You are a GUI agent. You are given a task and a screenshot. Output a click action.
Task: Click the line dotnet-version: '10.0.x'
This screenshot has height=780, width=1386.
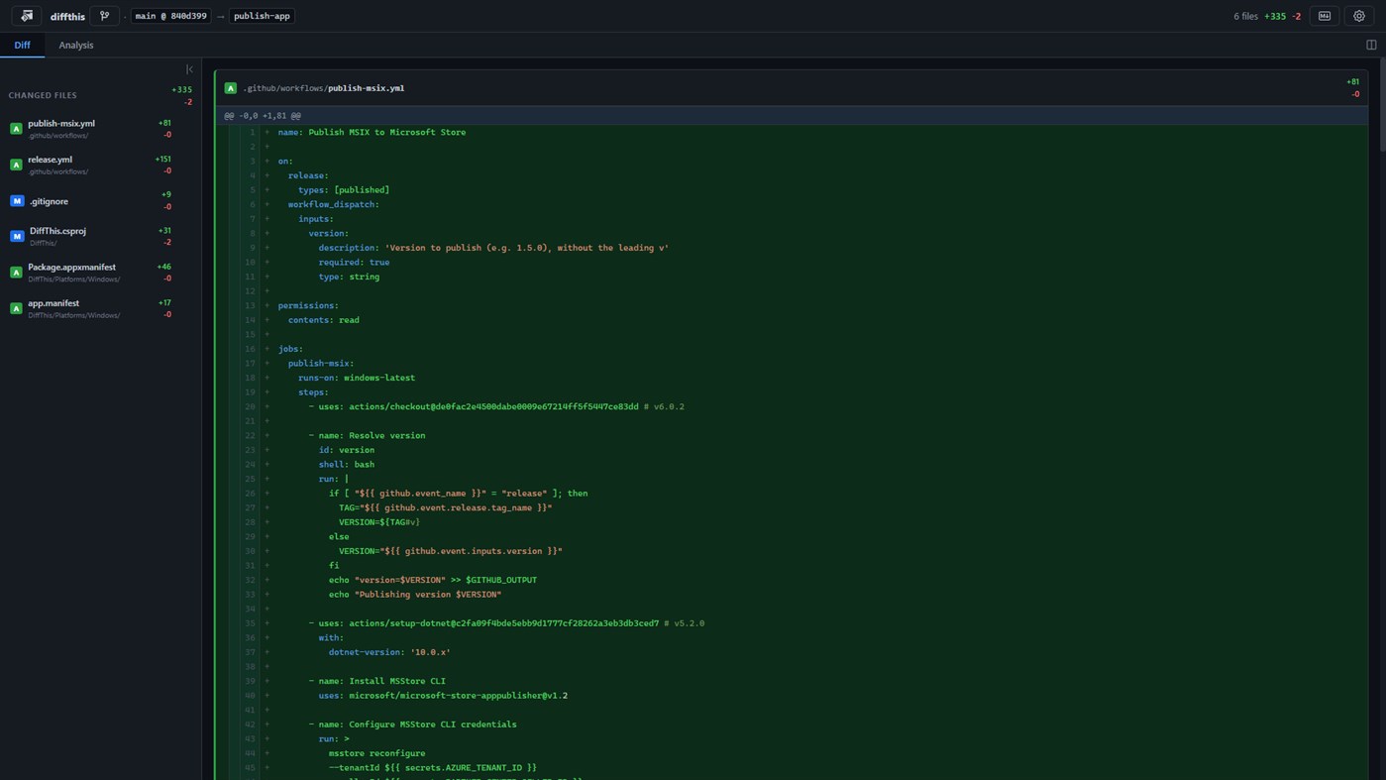[x=389, y=652]
